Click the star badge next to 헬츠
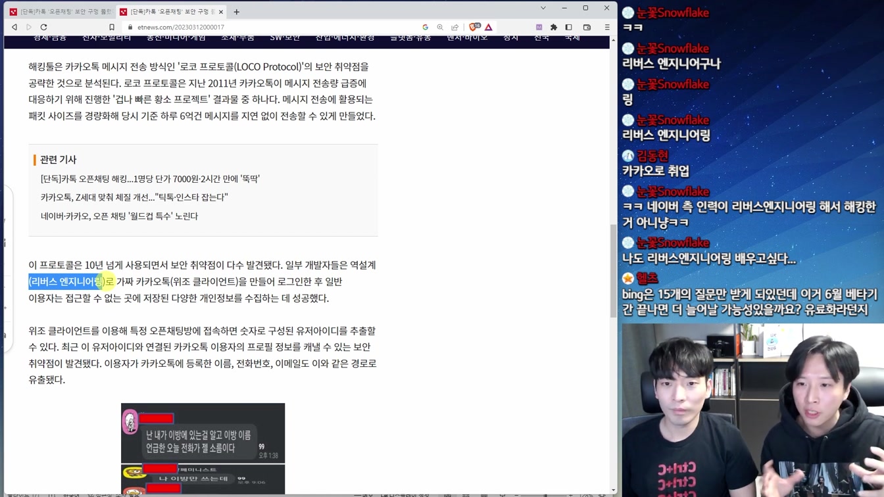 (628, 279)
